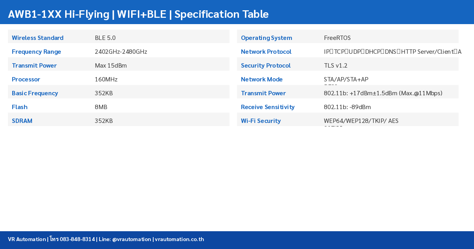Viewport: 474px width, 249px height.
Task: Click the 083-848-8314 phone number
Action: 77,239
